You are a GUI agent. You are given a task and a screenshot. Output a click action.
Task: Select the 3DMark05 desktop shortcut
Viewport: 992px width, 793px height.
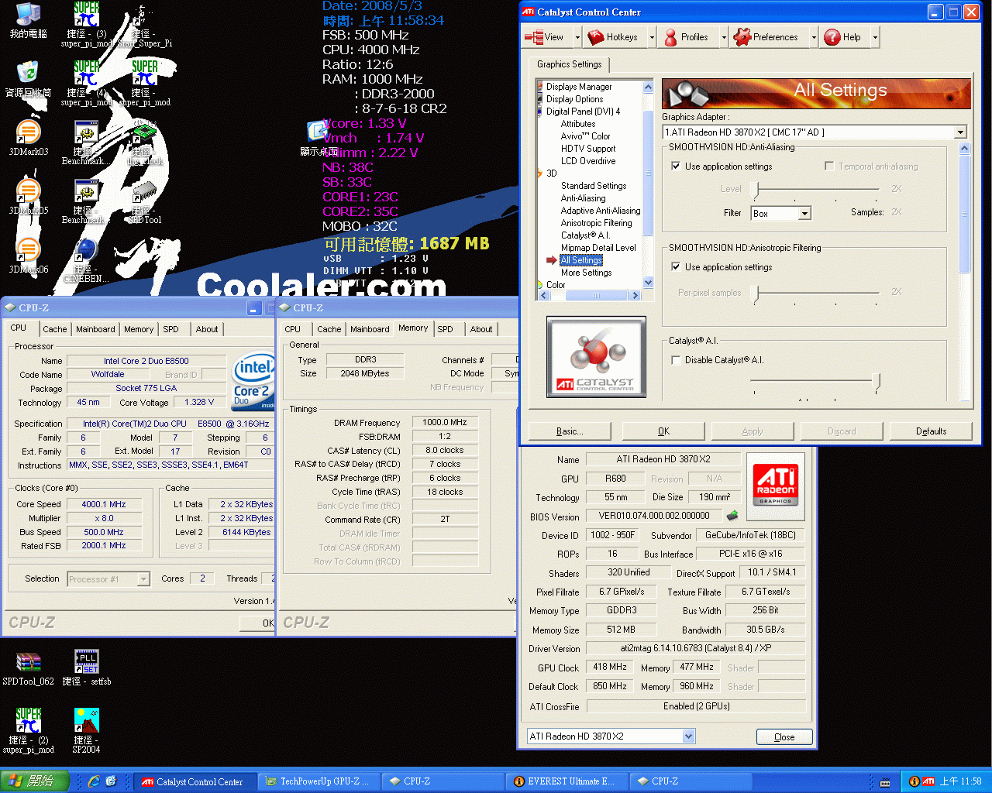(28, 197)
